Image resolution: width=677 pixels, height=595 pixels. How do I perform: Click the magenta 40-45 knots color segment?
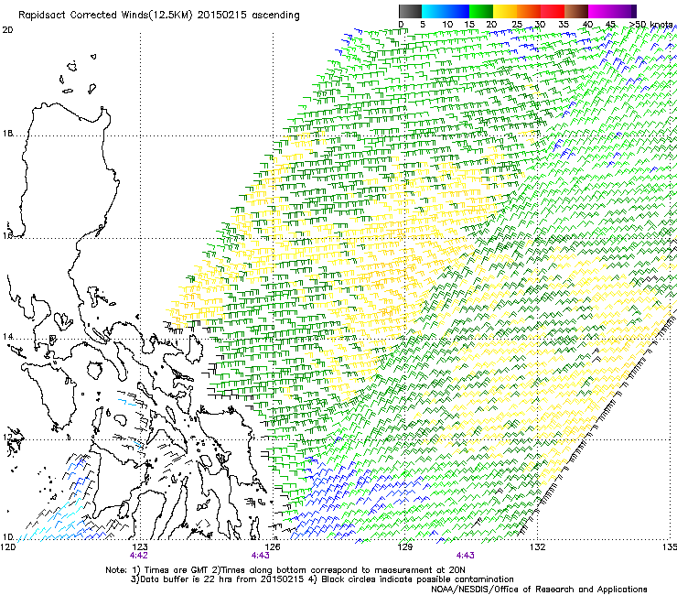point(600,11)
